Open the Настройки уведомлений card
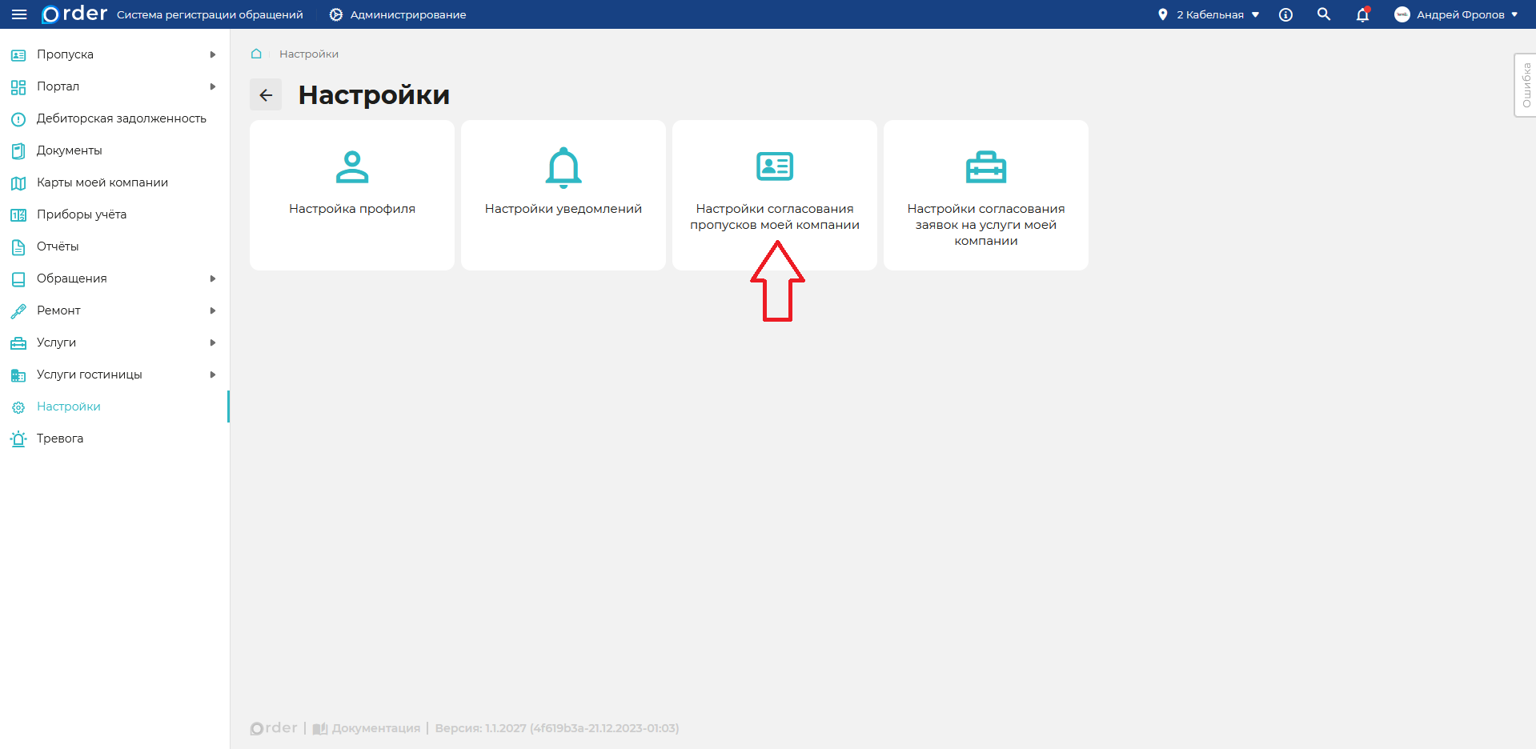Image resolution: width=1536 pixels, height=749 pixels. 563,194
